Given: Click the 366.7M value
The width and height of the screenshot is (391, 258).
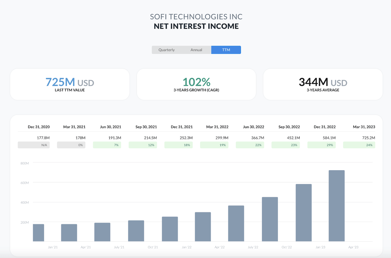Looking at the screenshot, I should click(258, 138).
